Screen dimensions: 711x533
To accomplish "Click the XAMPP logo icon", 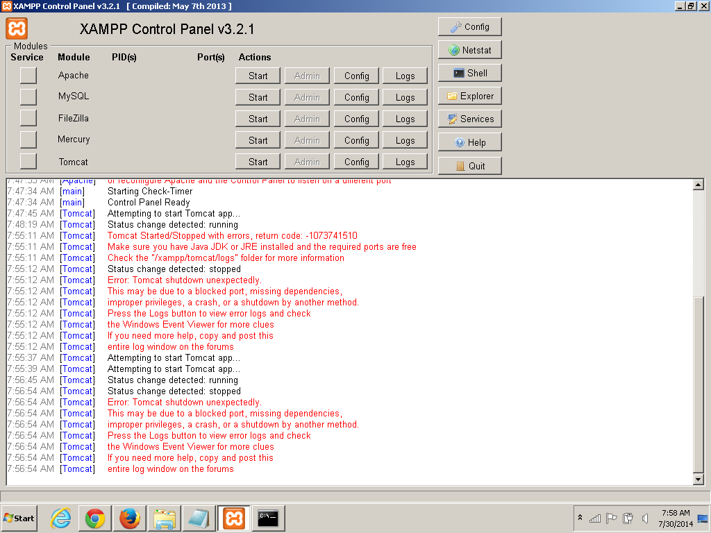I will click(x=17, y=28).
